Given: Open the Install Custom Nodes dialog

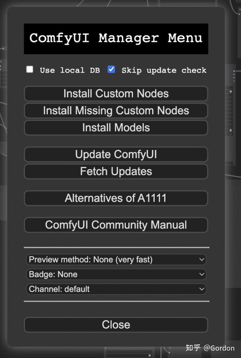Looking at the screenshot, I should 116,94.
